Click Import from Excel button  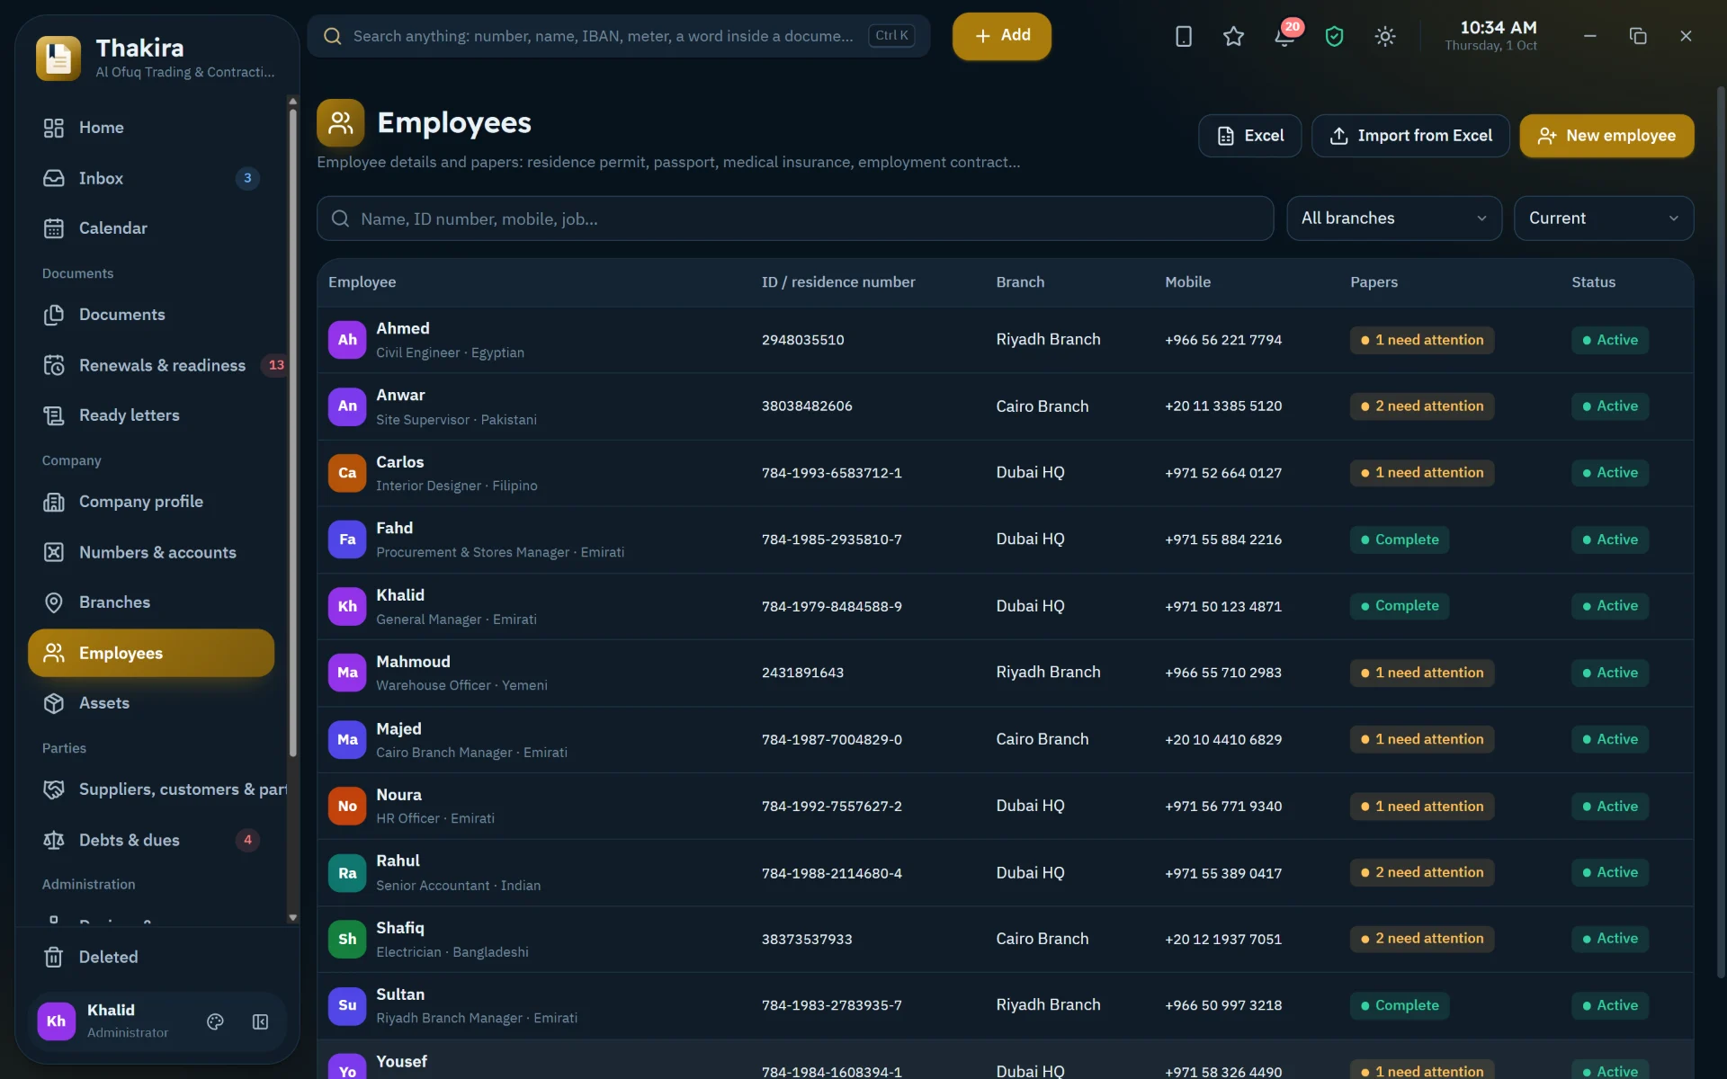[1410, 136]
